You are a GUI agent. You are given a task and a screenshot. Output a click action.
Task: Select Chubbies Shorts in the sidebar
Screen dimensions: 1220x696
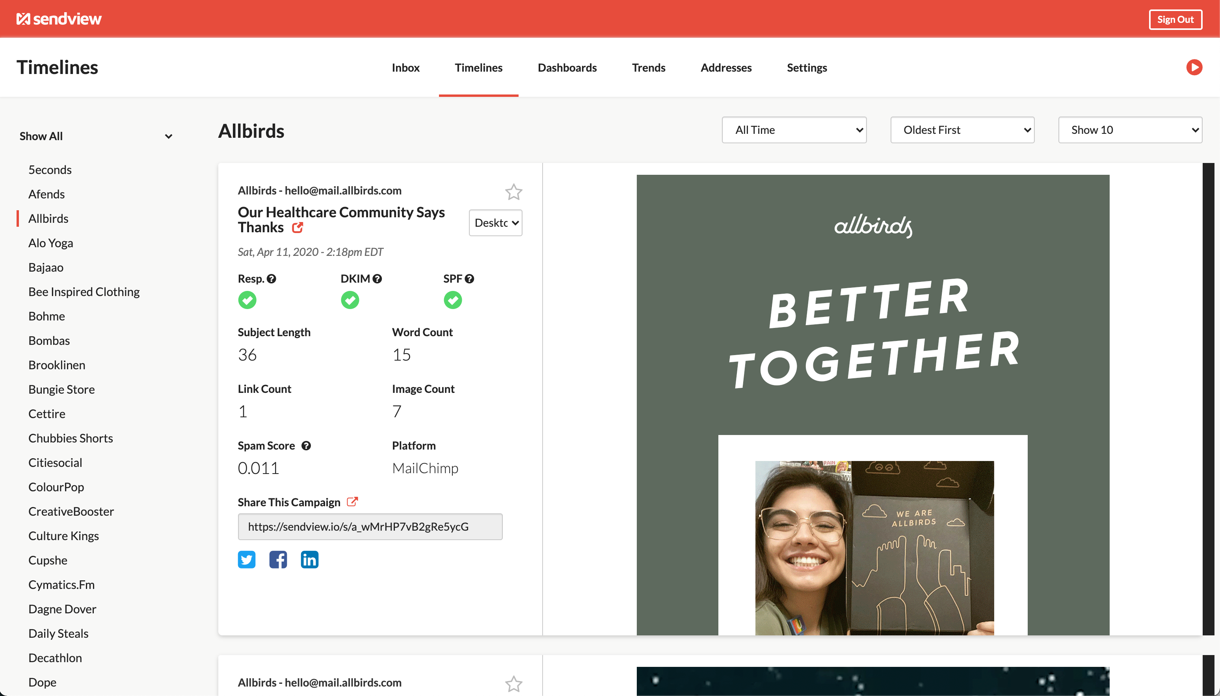70,438
